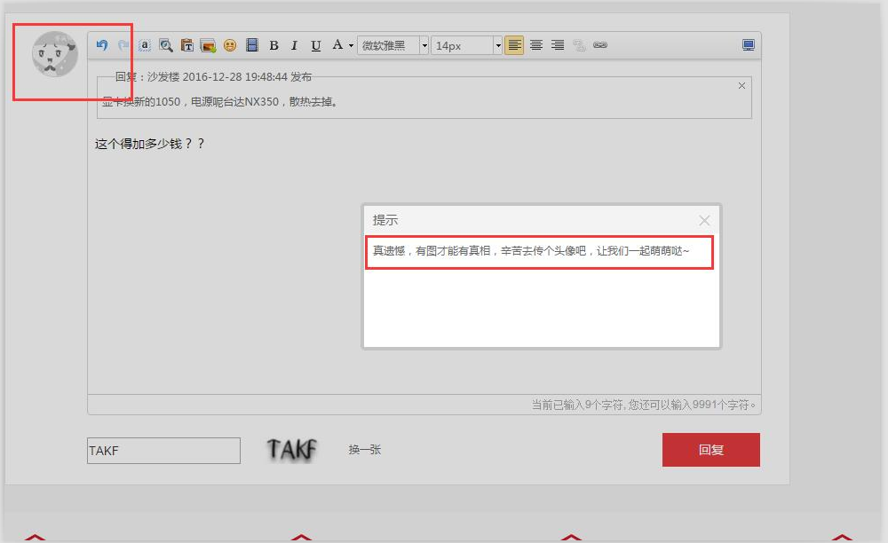Insert a hyperlink with the link icon
This screenshot has width=888, height=543.
600,44
